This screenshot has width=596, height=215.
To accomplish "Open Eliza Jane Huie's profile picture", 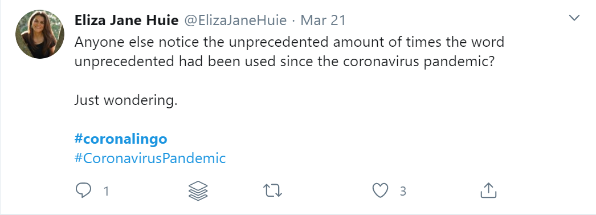I will click(40, 34).
